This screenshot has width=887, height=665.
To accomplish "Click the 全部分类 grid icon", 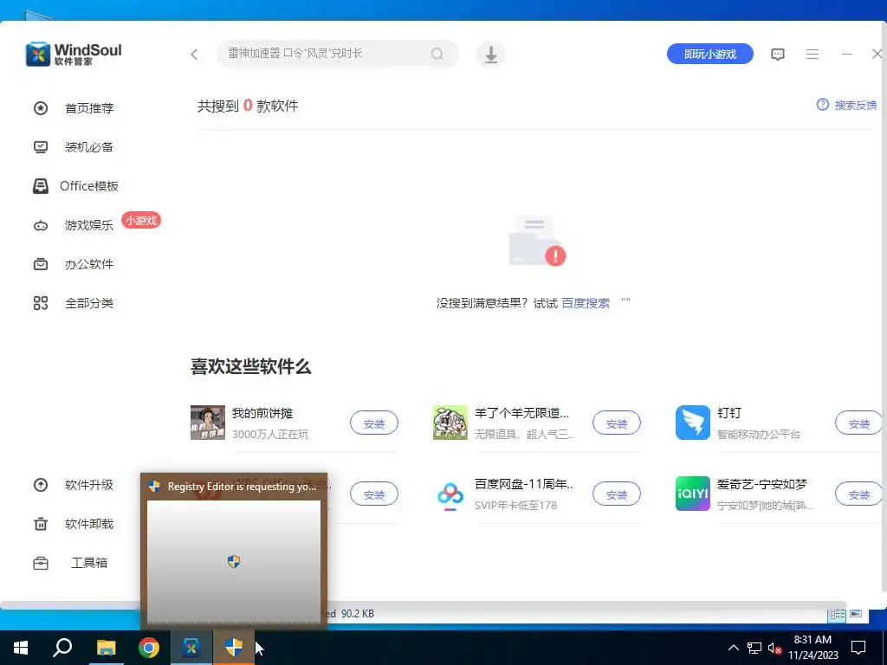I will click(x=41, y=303).
